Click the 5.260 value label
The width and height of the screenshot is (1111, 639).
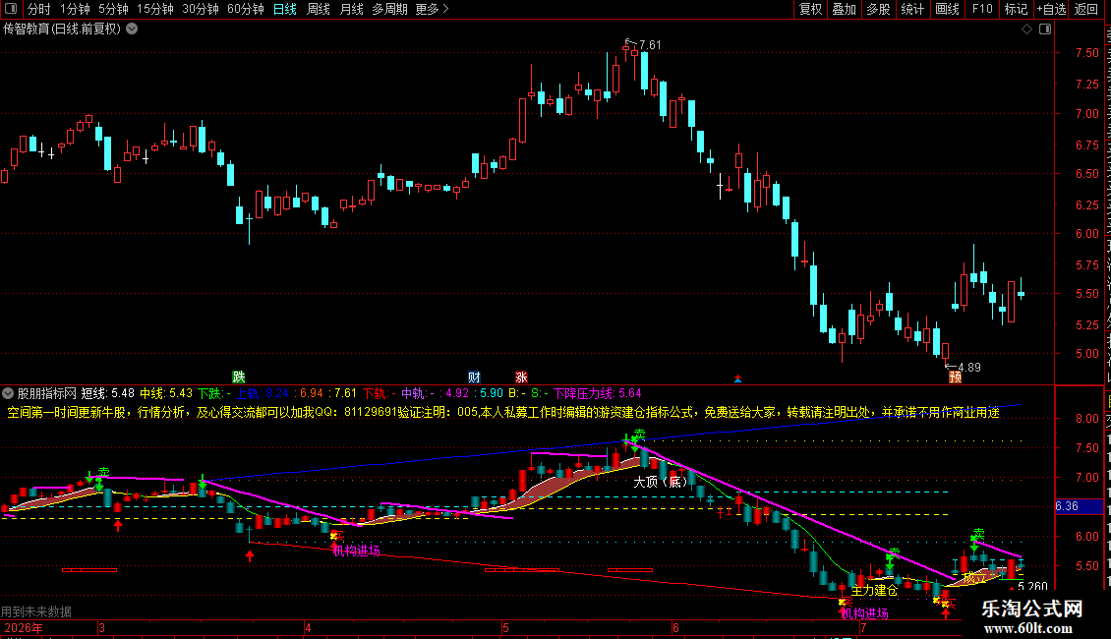coord(1032,587)
